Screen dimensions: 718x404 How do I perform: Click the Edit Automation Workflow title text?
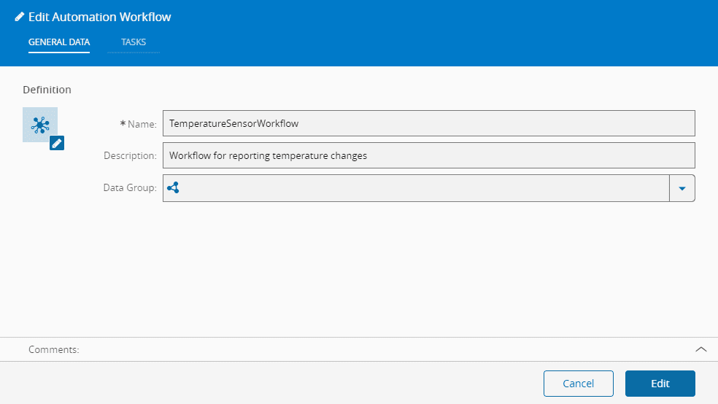tap(100, 17)
